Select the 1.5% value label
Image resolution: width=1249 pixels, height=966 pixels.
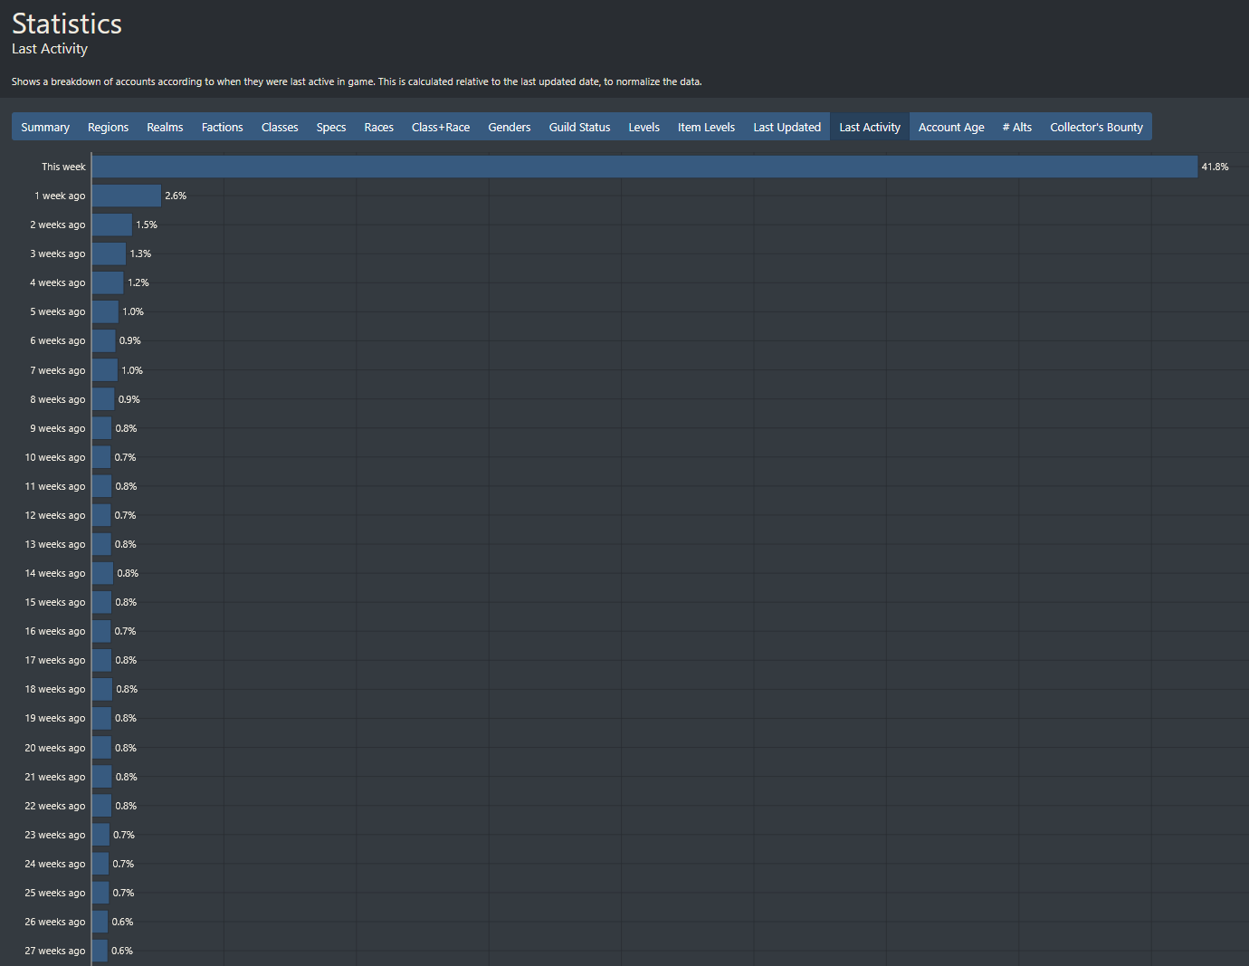click(x=147, y=225)
